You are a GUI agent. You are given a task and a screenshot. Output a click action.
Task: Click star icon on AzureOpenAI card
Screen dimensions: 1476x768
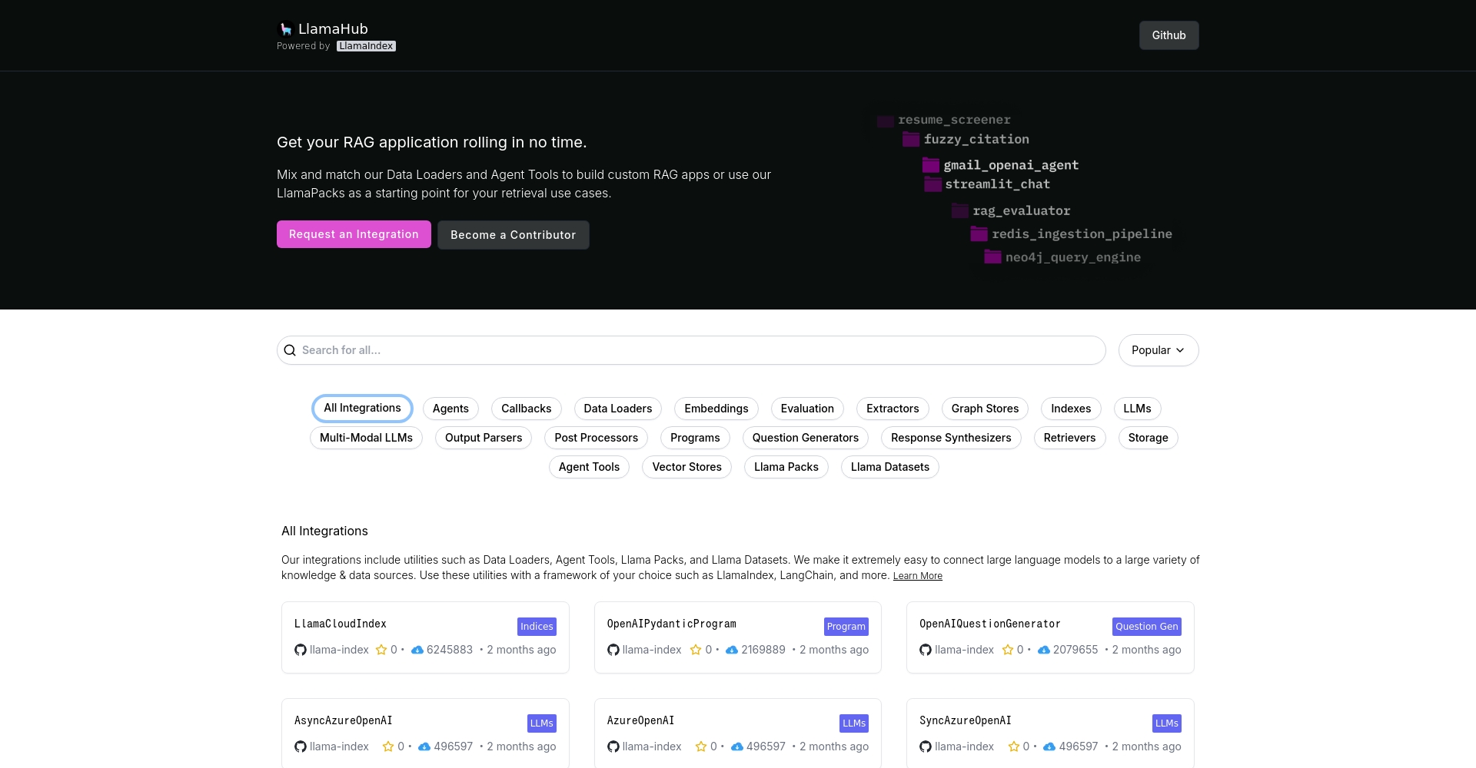(701, 746)
